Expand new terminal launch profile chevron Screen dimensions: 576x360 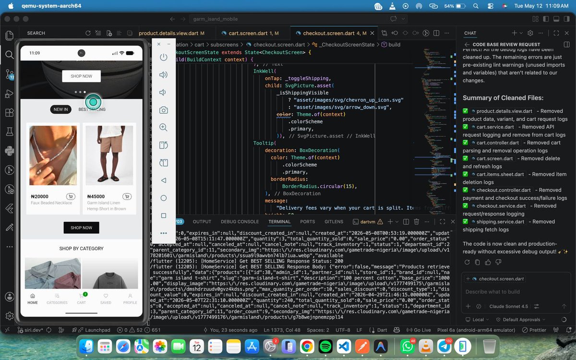pyautogui.click(x=397, y=222)
